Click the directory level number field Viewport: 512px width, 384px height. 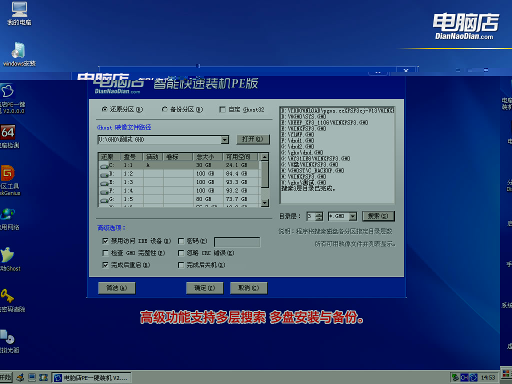pos(311,216)
